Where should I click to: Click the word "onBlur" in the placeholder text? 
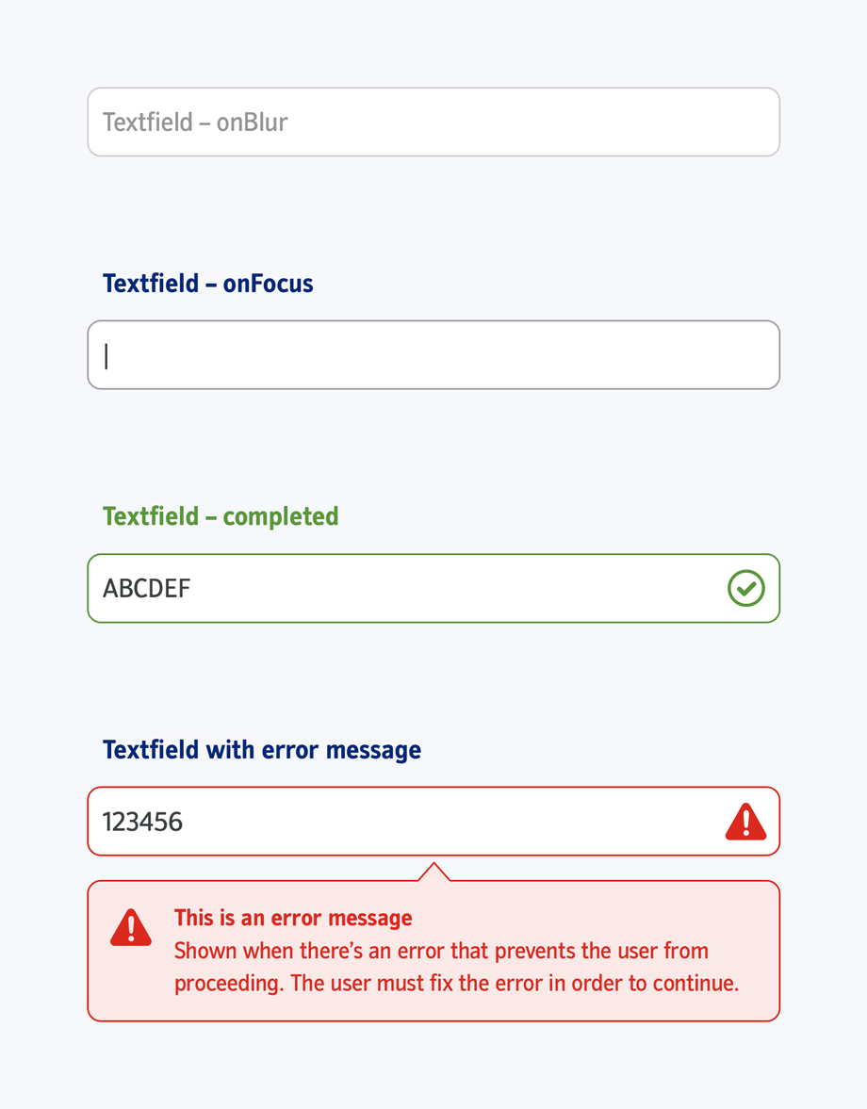[252, 122]
